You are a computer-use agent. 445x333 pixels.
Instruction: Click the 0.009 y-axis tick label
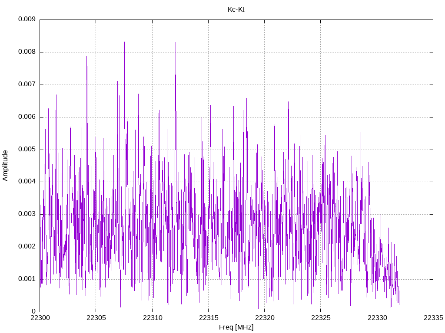point(27,19)
